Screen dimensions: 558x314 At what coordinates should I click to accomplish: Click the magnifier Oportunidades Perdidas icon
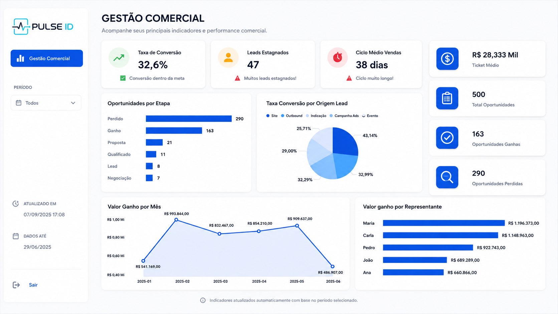447,177
